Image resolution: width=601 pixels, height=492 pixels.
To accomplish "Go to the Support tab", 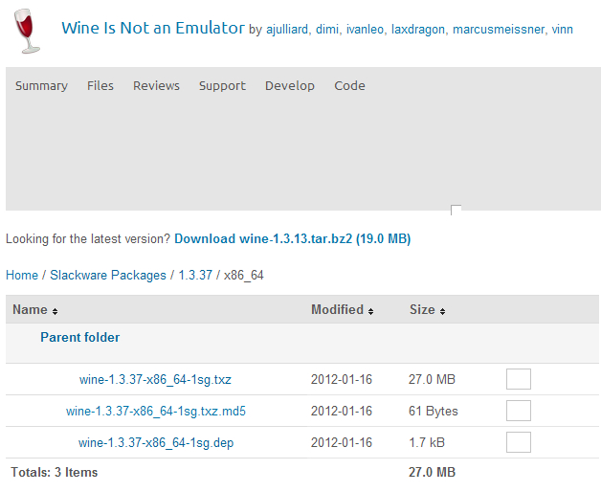I will coord(222,85).
